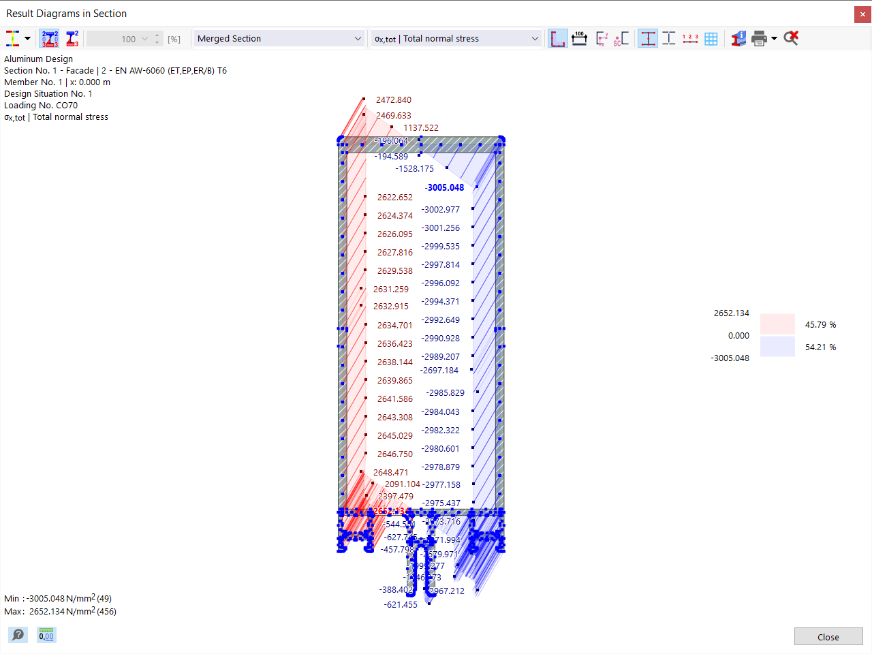
Task: Open the blue results table grid icon
Action: point(711,39)
